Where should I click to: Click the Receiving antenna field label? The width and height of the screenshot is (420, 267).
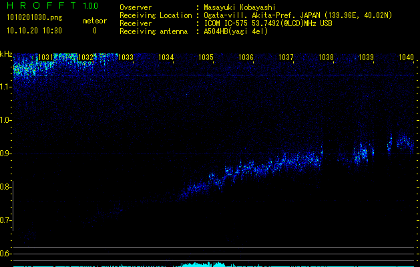pyautogui.click(x=154, y=31)
